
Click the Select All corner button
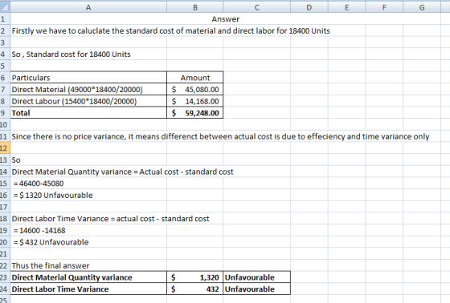(x=5, y=7)
